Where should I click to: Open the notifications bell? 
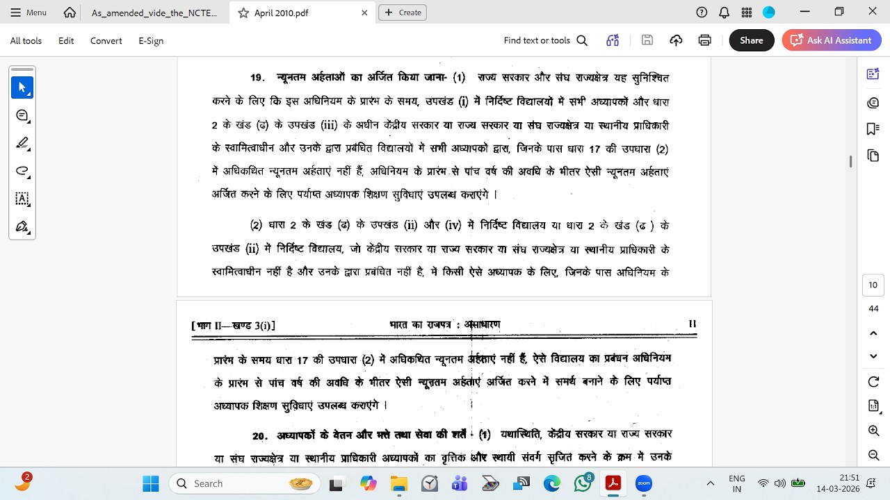tap(724, 12)
